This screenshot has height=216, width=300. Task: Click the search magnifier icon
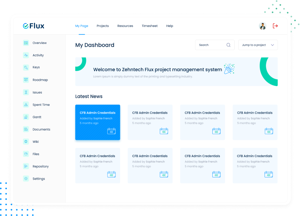coord(228,45)
